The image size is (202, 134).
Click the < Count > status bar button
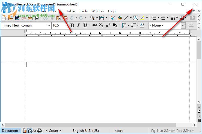pos(54,131)
